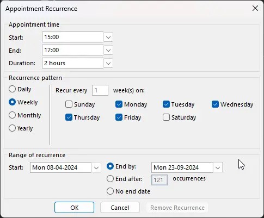The width and height of the screenshot is (264, 218).
Task: Click the Start time 15:00 field
Action: tap(73, 37)
